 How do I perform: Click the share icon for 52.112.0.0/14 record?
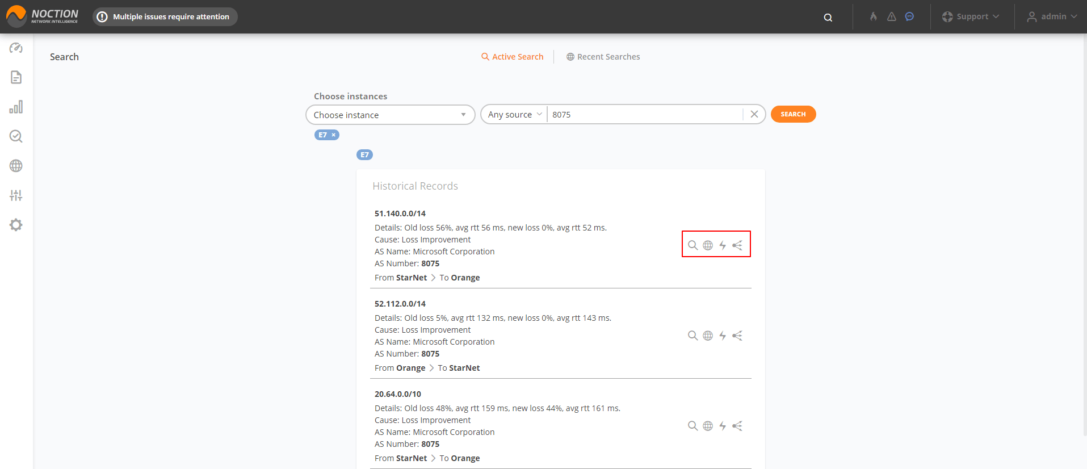(x=737, y=336)
